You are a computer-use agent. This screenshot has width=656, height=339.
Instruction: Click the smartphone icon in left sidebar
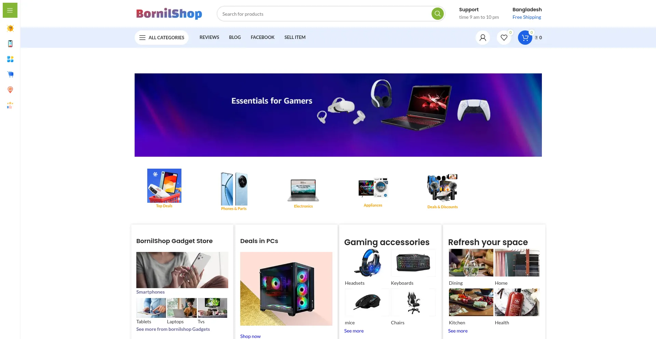click(10, 44)
